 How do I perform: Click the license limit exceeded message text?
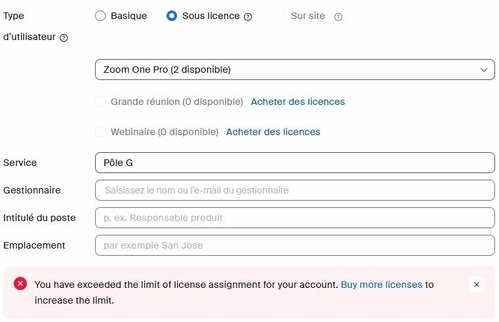pyautogui.click(x=187, y=285)
